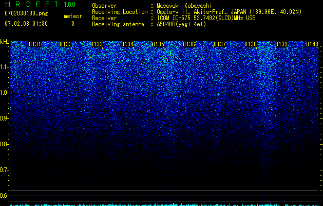The height and width of the screenshot is (206, 323).
Task: Click the isolated blue dot near 0.7 kHz
Action: coord(196,171)
